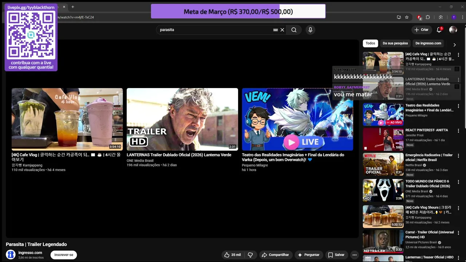The image size is (466, 262).
Task: Click the Meta de Março donation progress bar
Action: 238,12
